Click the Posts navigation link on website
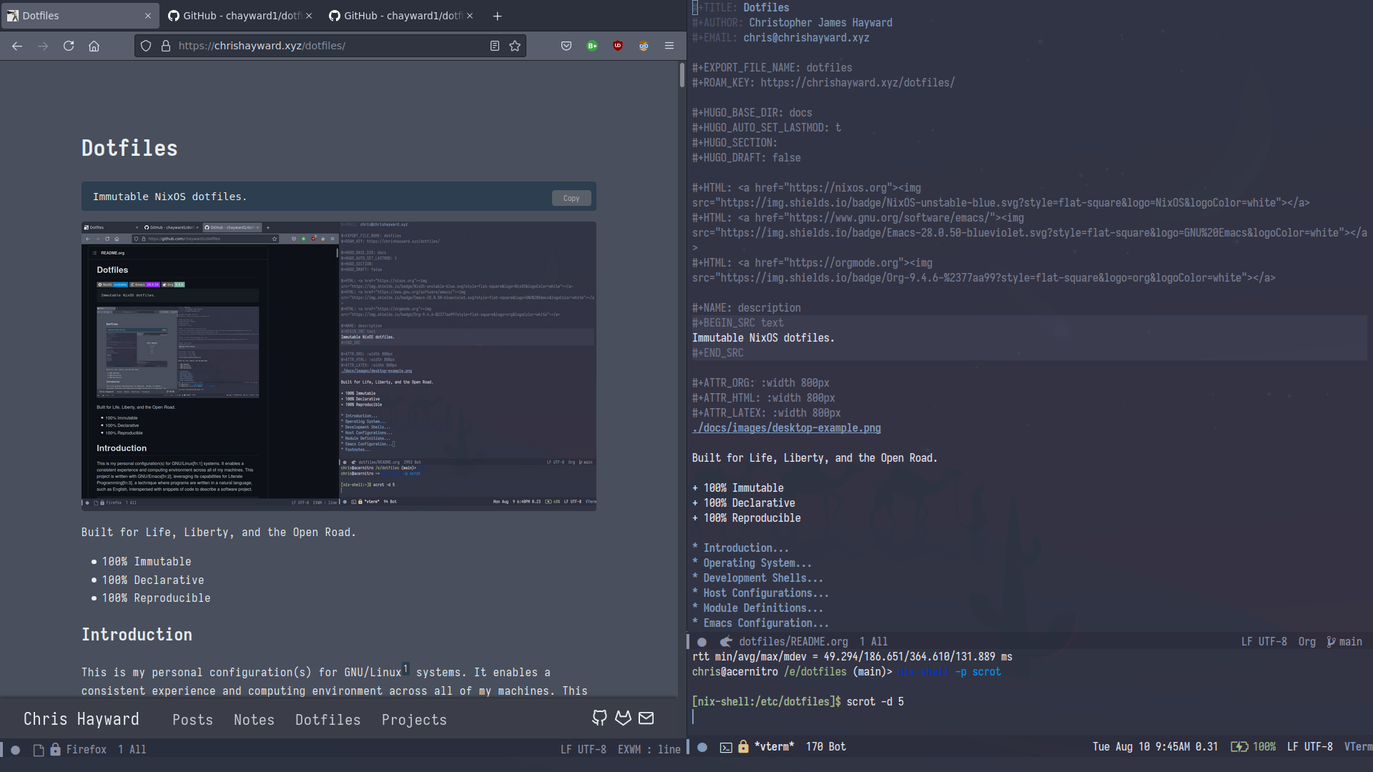Screen dimensions: 1373x772 pos(192,720)
